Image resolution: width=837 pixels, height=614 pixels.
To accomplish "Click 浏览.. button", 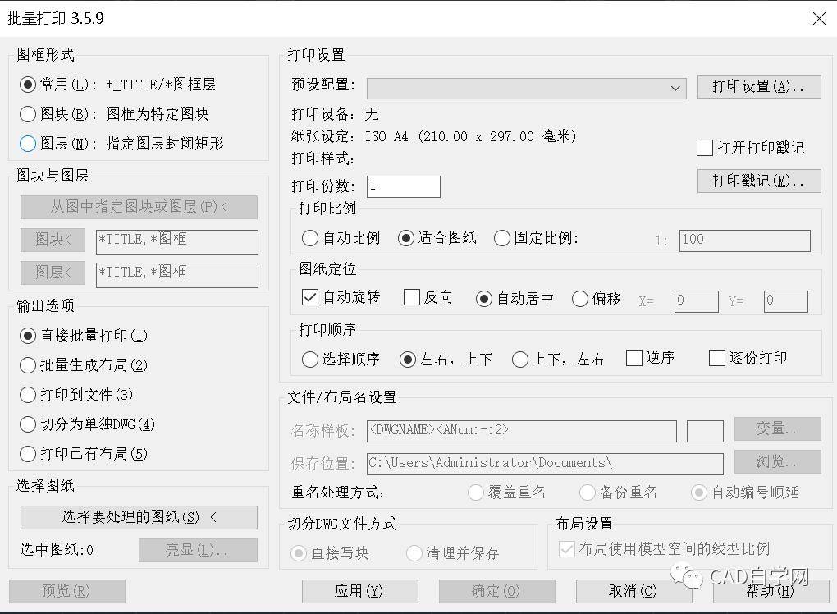I will point(778,462).
